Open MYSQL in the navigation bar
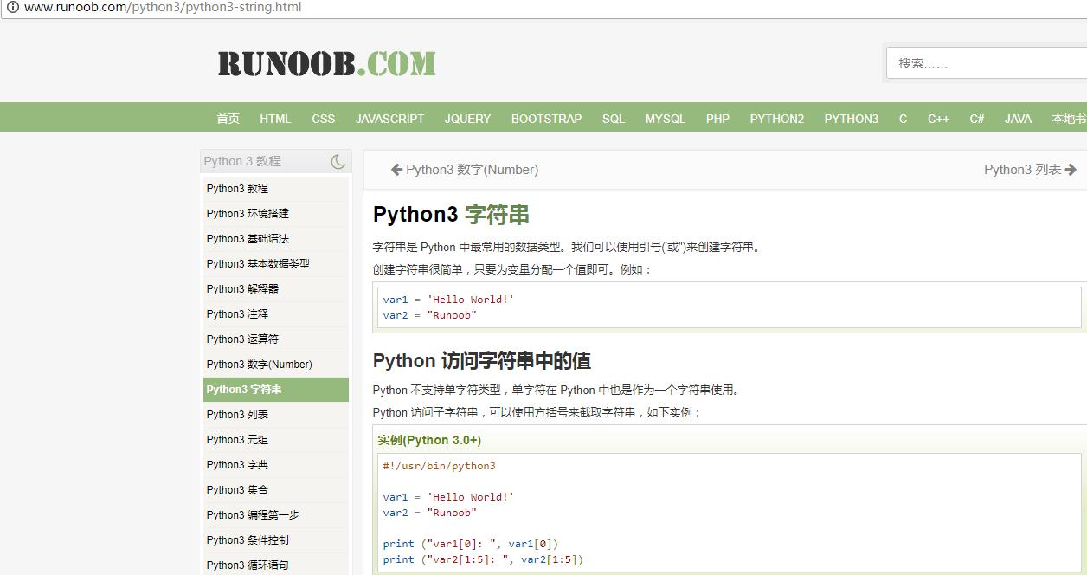The width and height of the screenshot is (1087, 575). click(665, 119)
